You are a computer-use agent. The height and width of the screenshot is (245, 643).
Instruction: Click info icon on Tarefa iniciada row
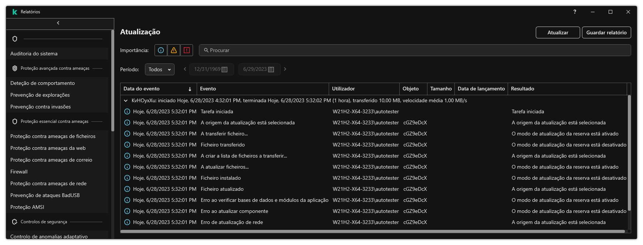127,111
